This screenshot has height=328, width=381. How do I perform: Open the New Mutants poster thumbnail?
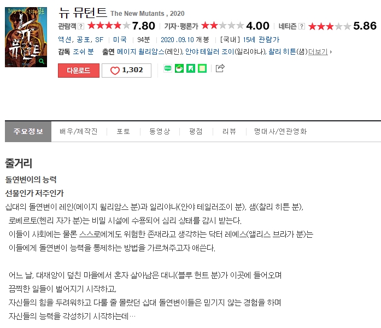coord(26,37)
